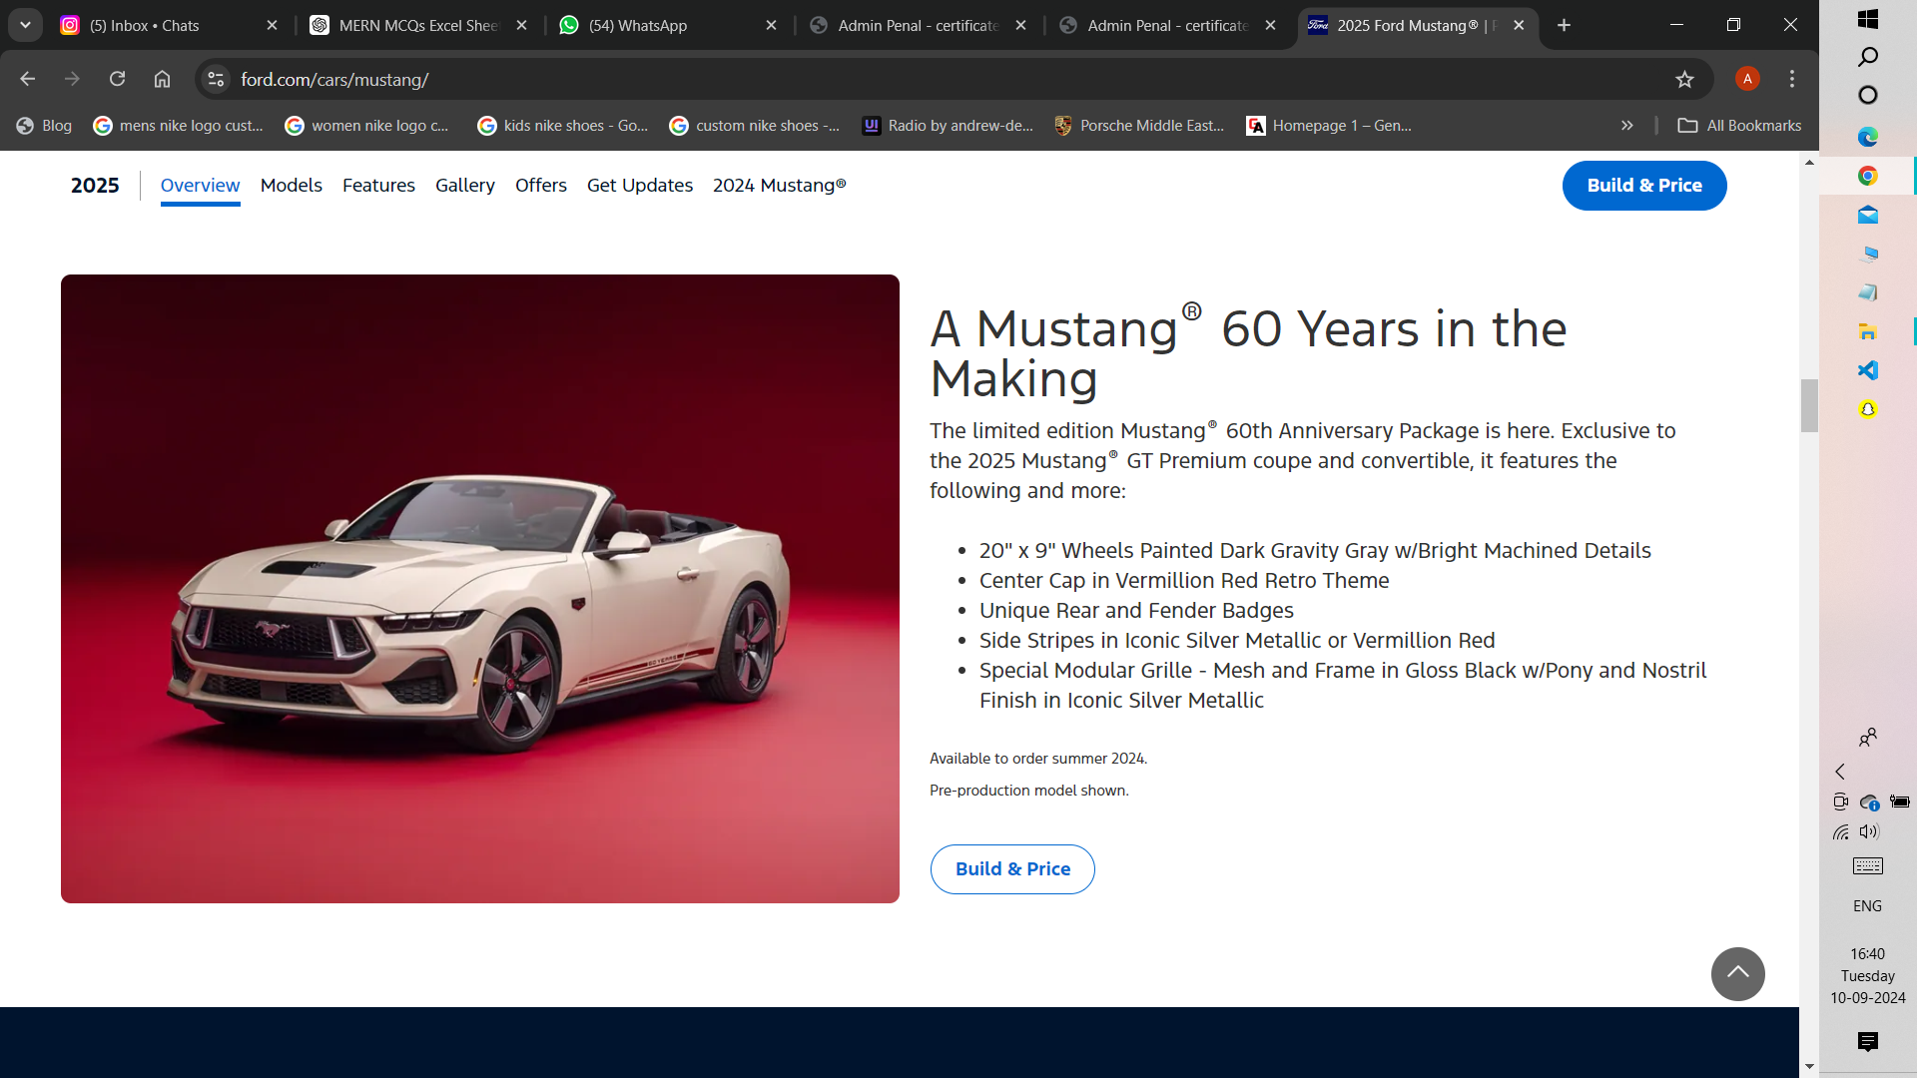Screen dimensions: 1917x1078
Task: Close the Instagram Inbox tab
Action: pyautogui.click(x=272, y=25)
